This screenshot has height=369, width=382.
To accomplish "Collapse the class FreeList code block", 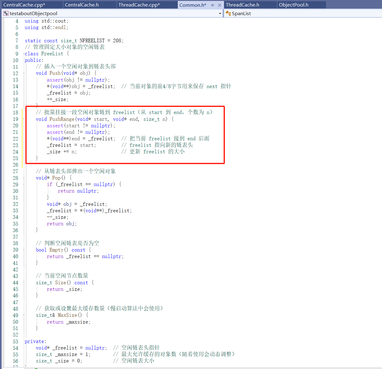I will (x=24, y=54).
